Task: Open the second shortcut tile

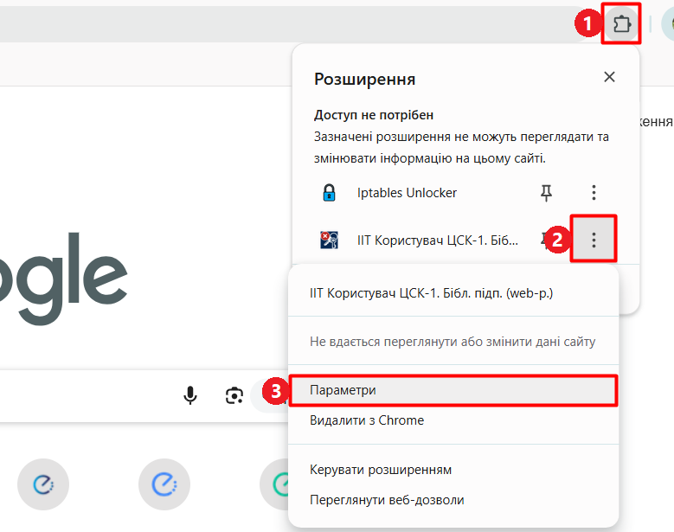Action: point(164,484)
